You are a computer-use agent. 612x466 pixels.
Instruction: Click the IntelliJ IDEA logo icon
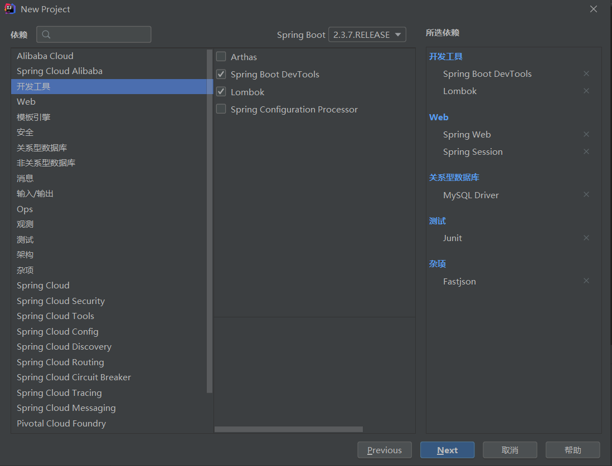coord(10,8)
